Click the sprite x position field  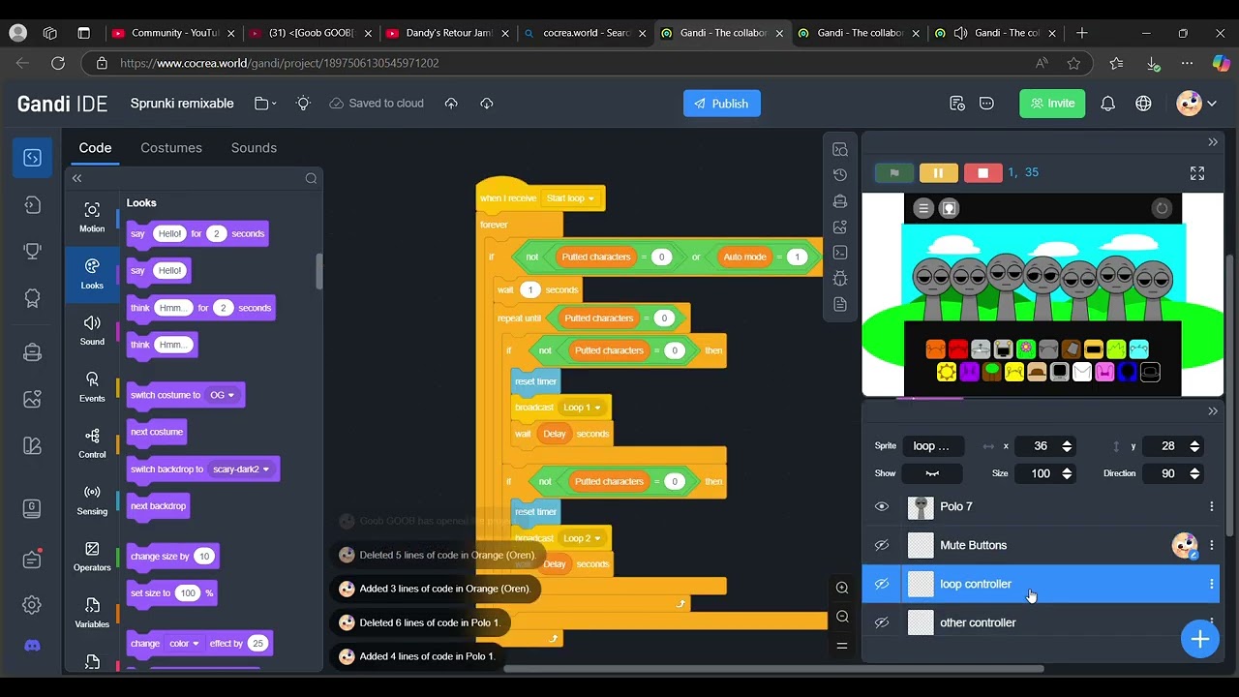(1044, 446)
